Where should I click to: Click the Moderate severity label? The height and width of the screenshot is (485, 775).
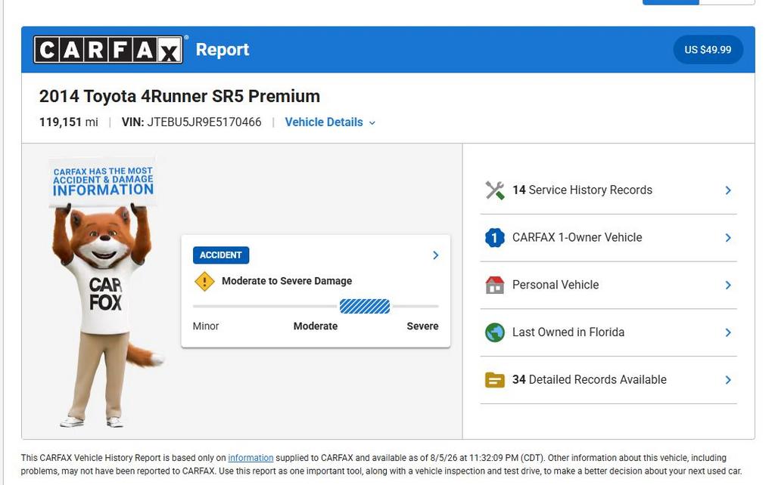(316, 326)
